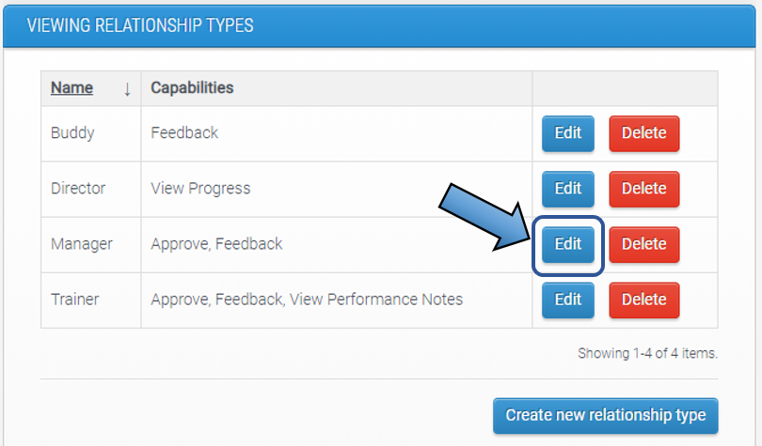Edit the Buddy relationship type
Screen dimensions: 762x446
567,133
